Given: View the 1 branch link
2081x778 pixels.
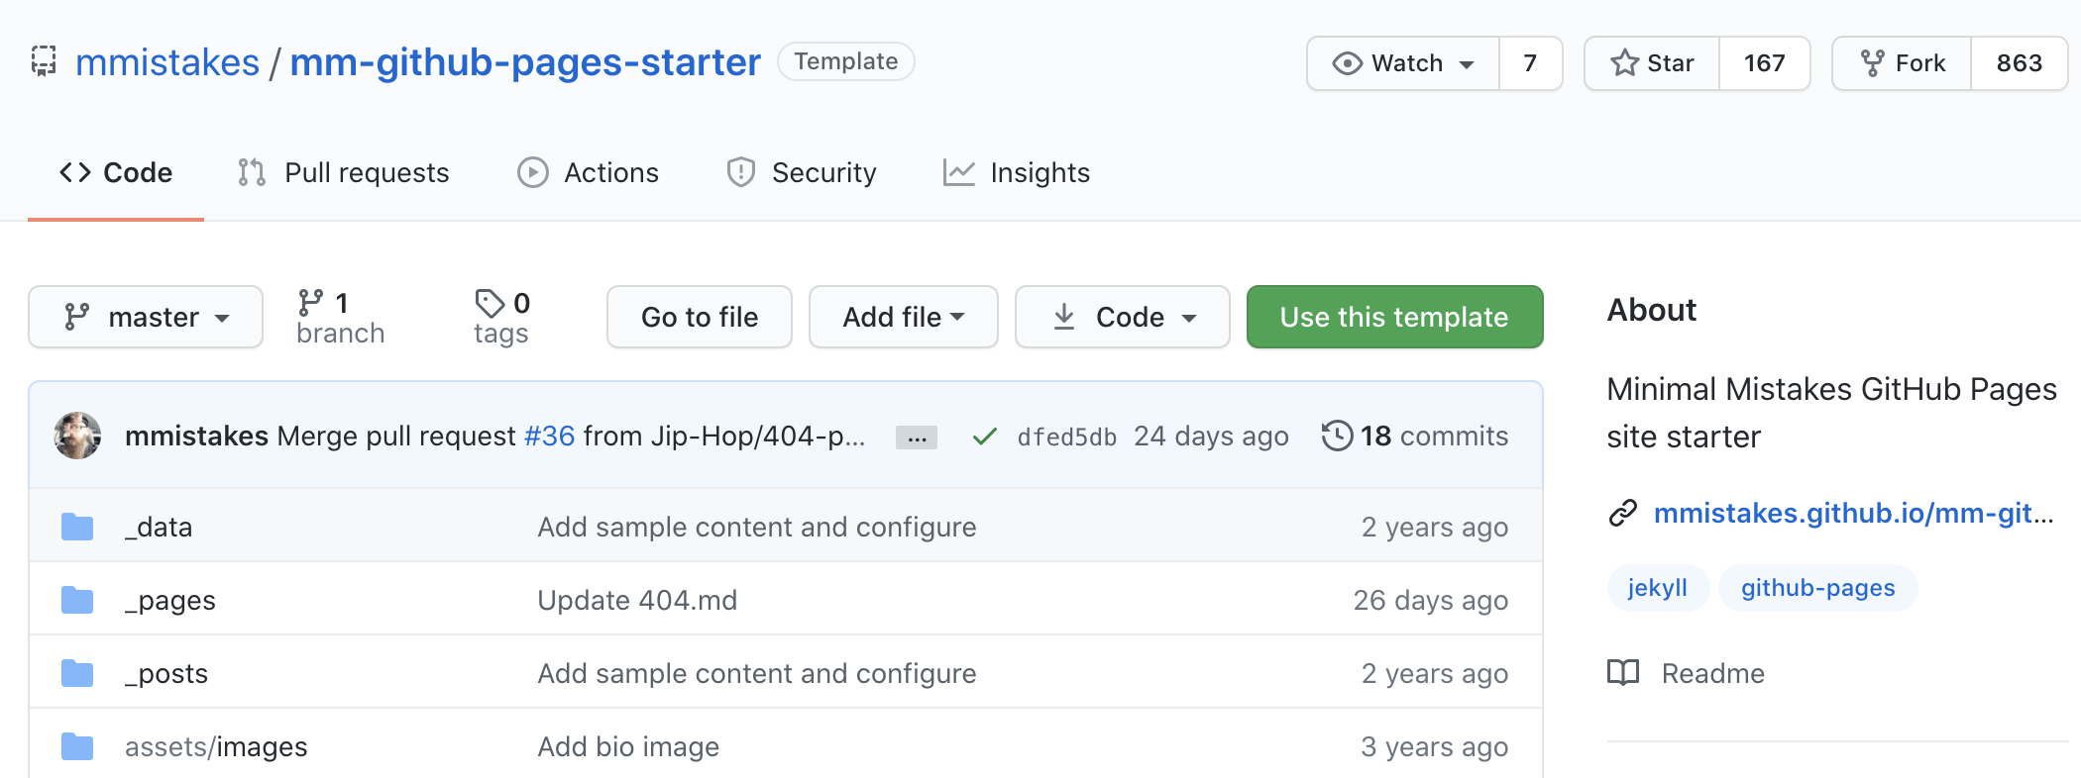Looking at the screenshot, I should point(340,317).
